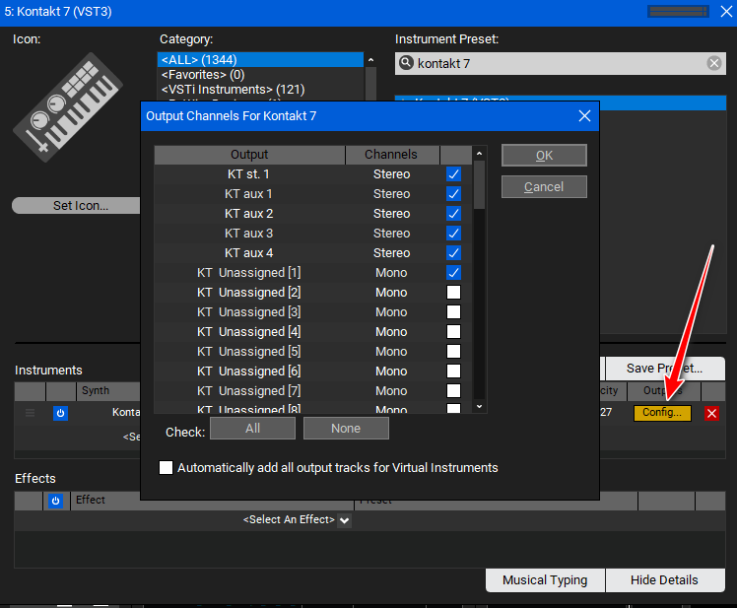737x608 pixels.
Task: Close the Kontakt 7 (VST3) window
Action: pos(727,11)
